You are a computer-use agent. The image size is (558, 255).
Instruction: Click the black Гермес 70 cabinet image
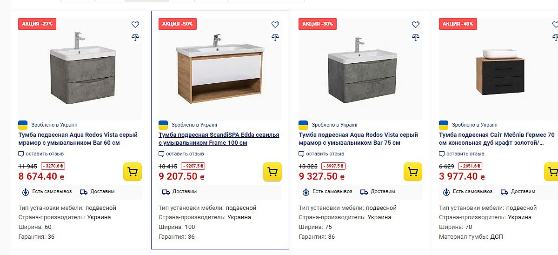click(x=500, y=72)
